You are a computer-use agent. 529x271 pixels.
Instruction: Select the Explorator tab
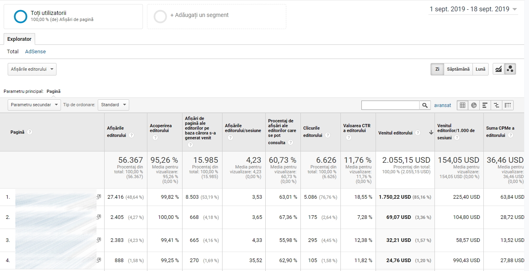click(19, 39)
